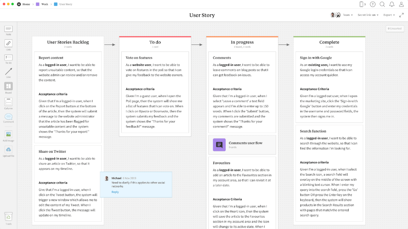Navigate to Home in breadcrumb
This screenshot has width=408, height=229.
pyautogui.click(x=26, y=4)
